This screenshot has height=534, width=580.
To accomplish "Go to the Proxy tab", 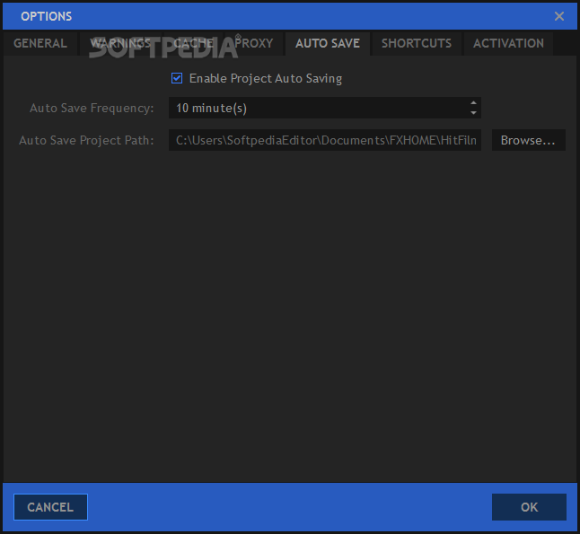I will coord(254,44).
